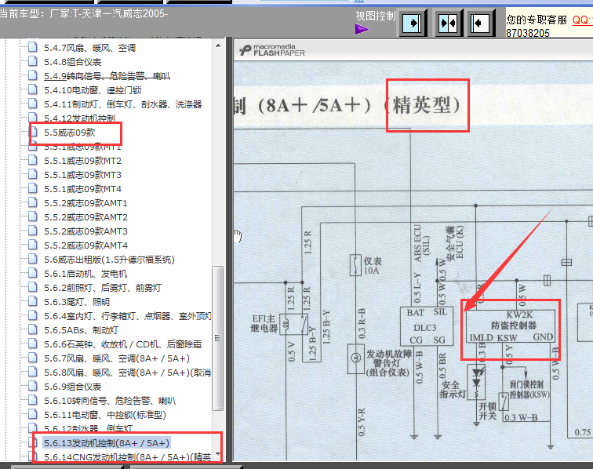Click the current vehicle model label text
The width and height of the screenshot is (593, 469).
click(x=84, y=14)
